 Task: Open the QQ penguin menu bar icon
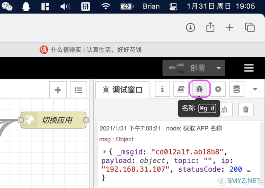pyautogui.click(x=26, y=7)
